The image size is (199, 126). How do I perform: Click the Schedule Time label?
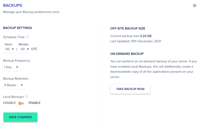coord(14,37)
